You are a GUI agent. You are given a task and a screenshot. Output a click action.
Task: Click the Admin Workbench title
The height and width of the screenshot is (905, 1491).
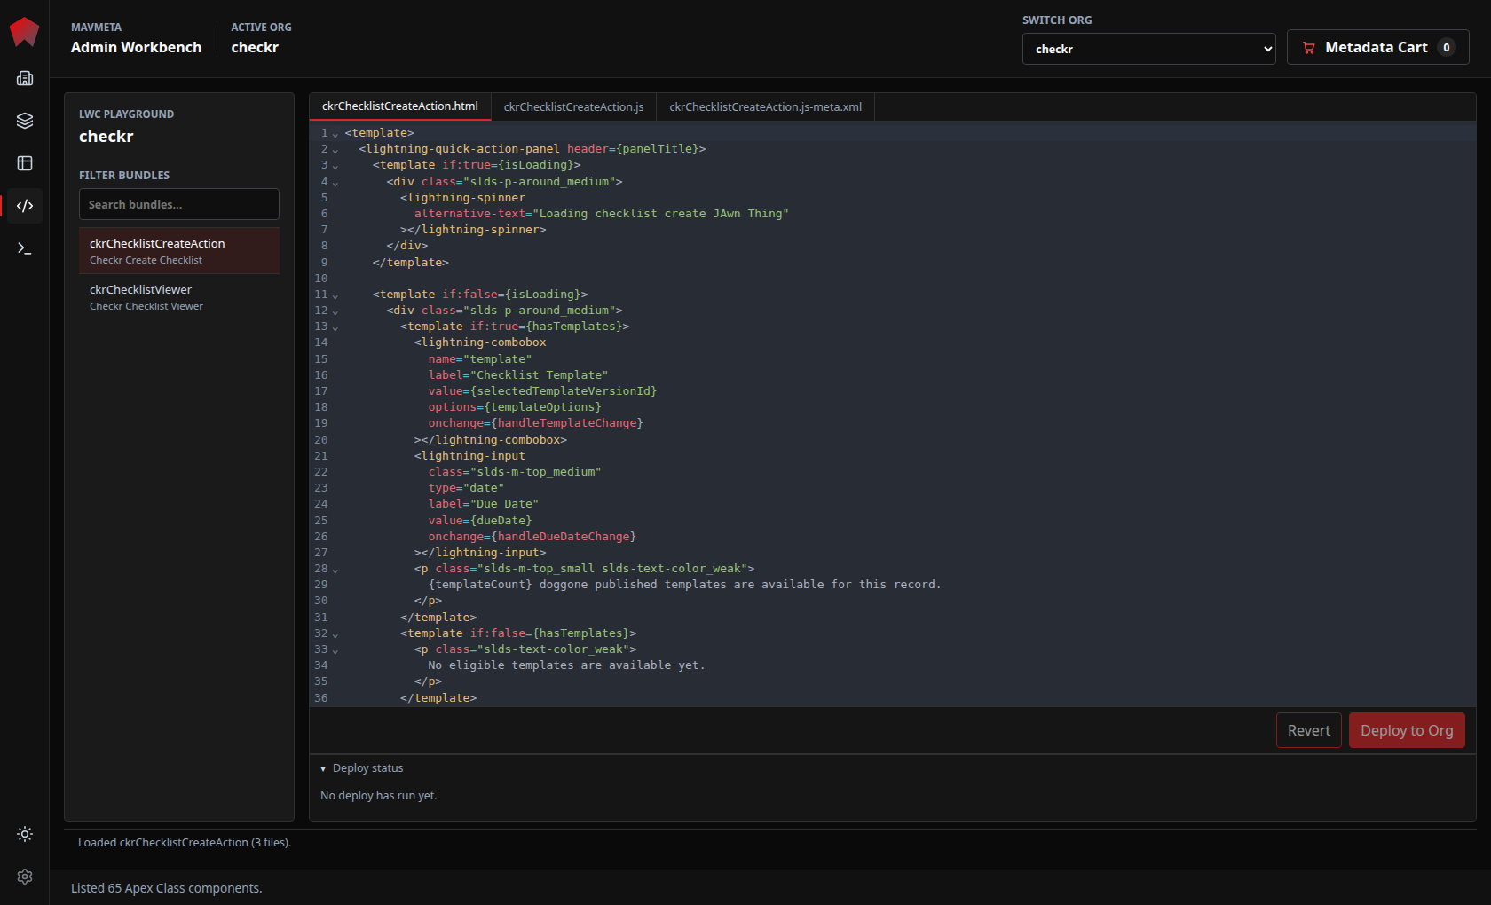pos(136,47)
